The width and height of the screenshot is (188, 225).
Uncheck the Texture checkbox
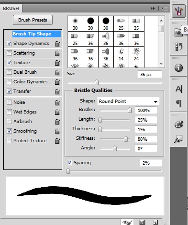click(9, 63)
